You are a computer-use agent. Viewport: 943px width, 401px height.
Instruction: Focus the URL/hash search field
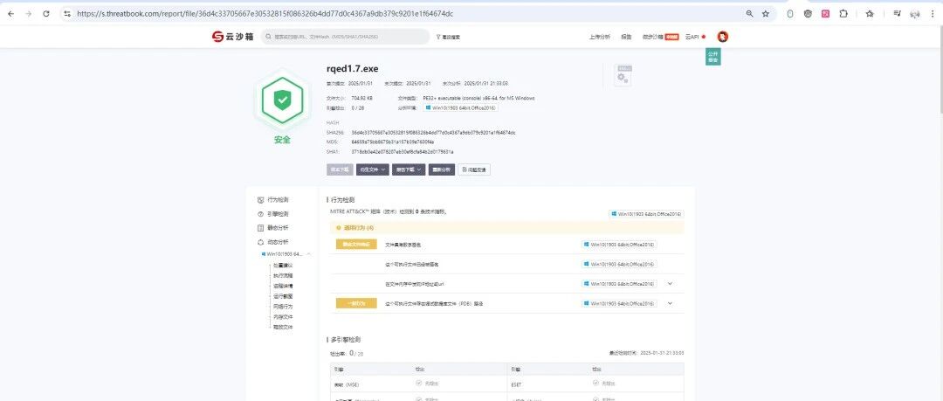(x=345, y=37)
